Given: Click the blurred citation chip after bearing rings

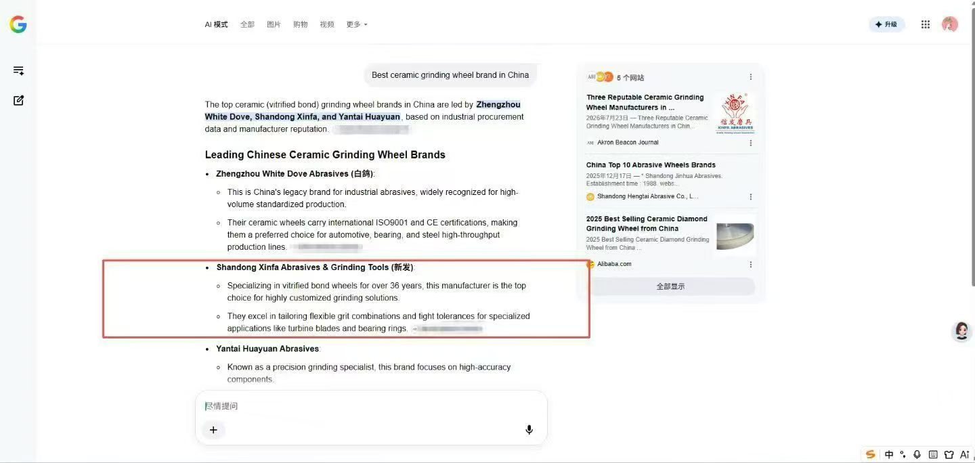Looking at the screenshot, I should pos(448,329).
